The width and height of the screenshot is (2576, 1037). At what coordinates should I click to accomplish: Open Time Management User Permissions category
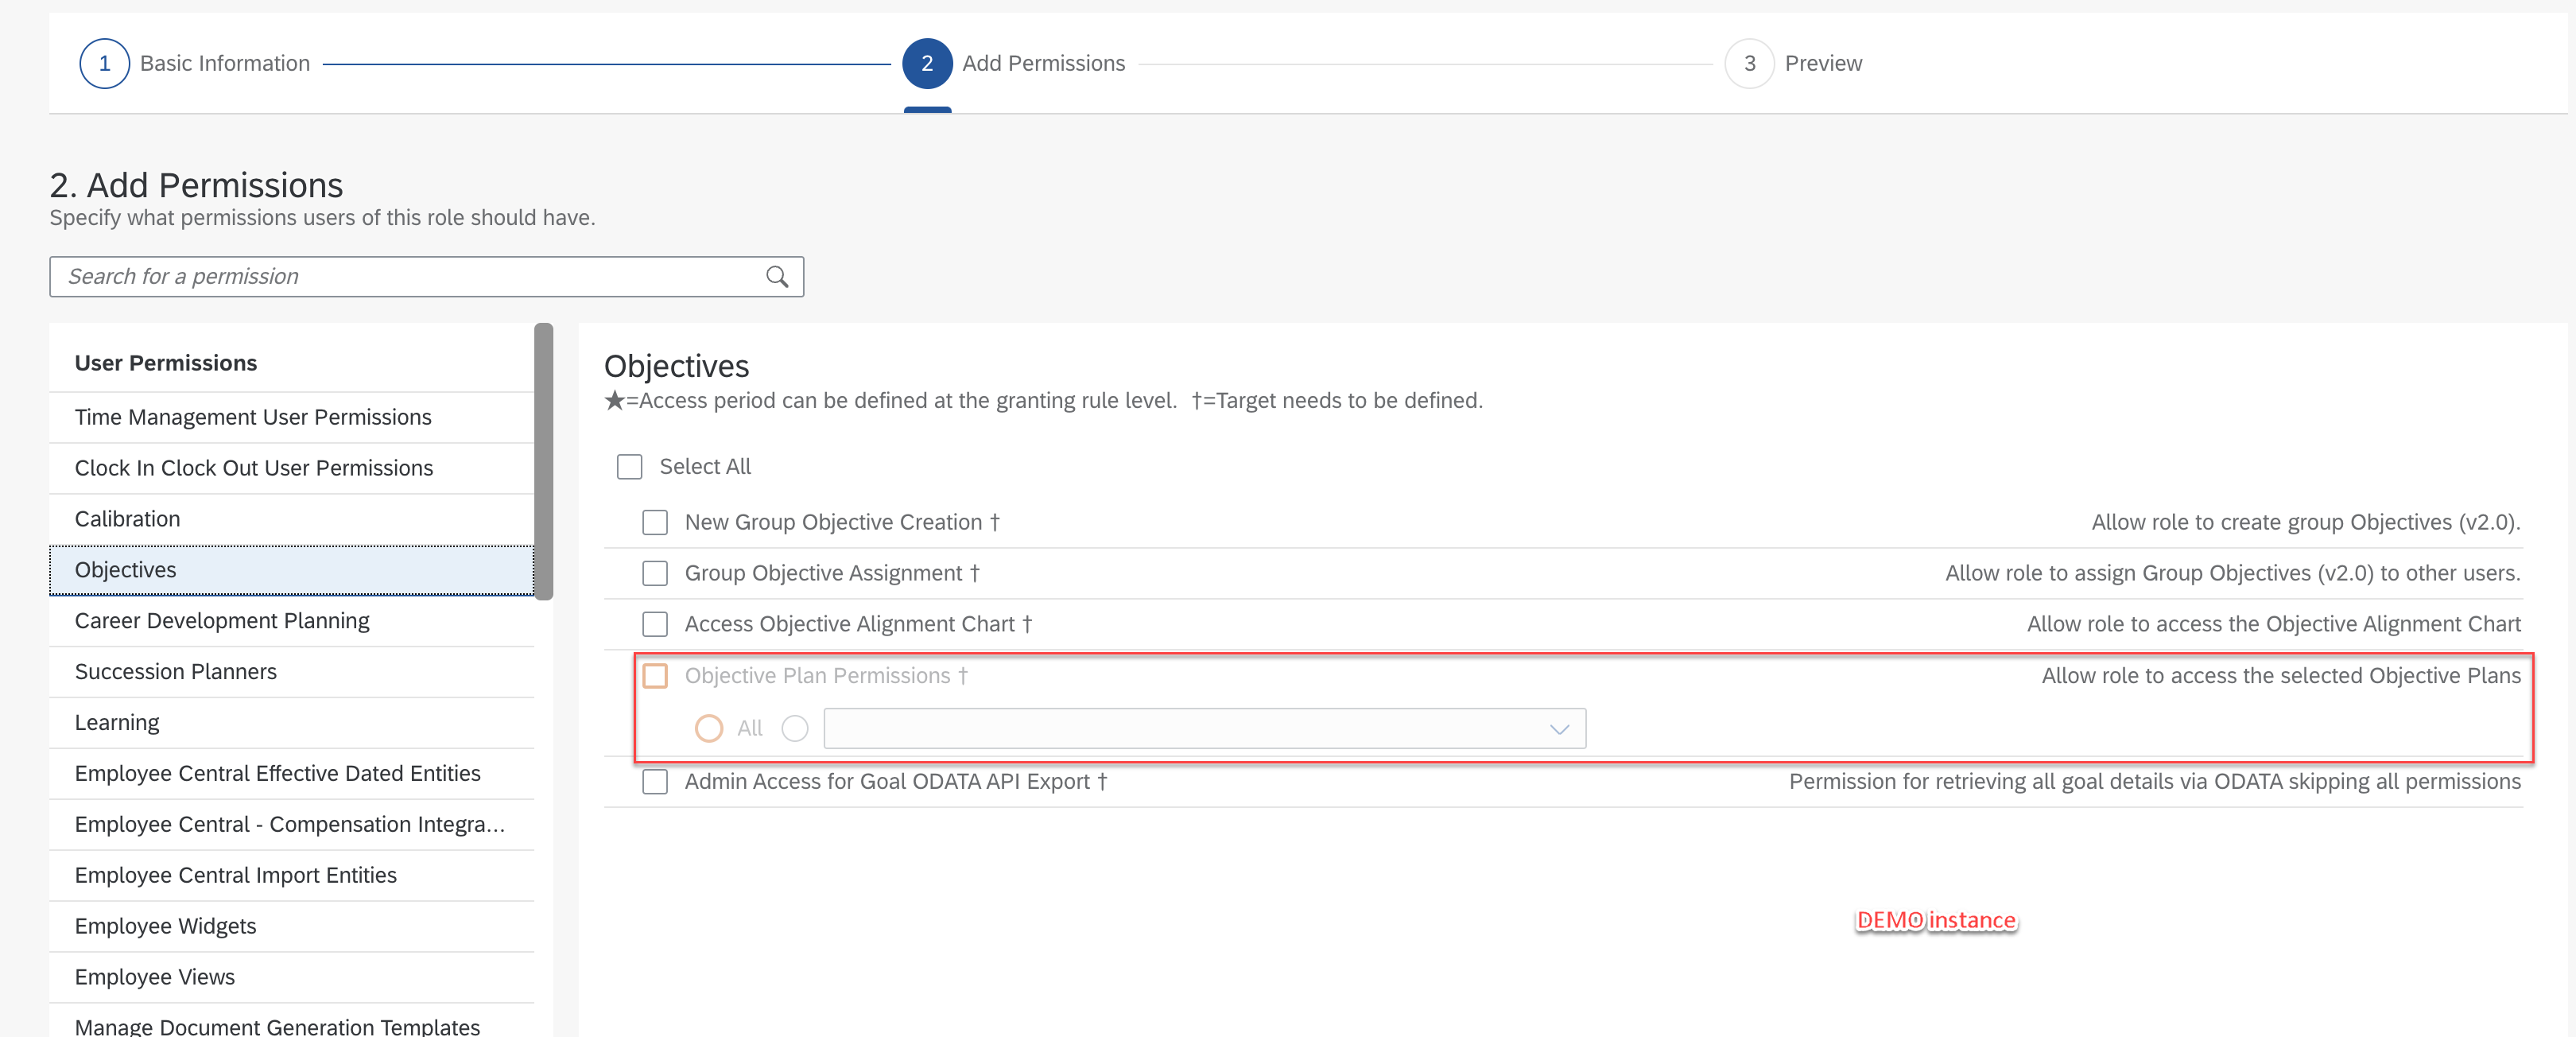(x=291, y=418)
